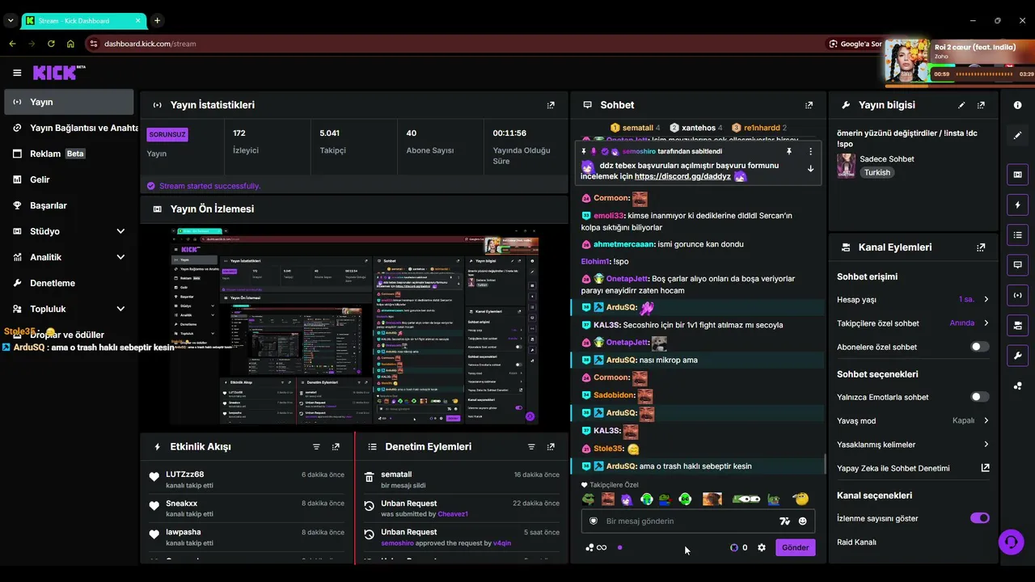Send the chat message with Gönder
The width and height of the screenshot is (1035, 582).
[x=795, y=547]
